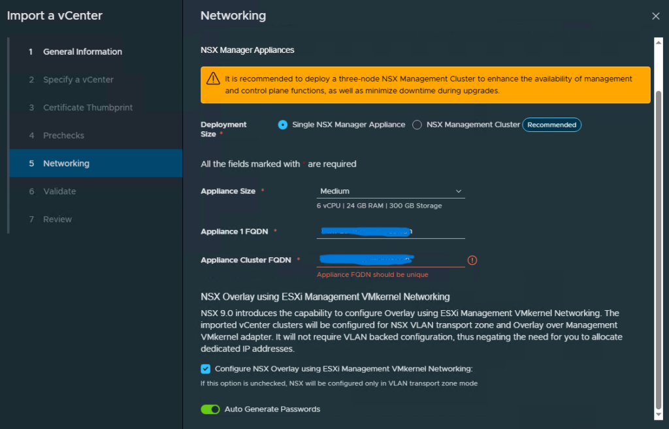Click the Appliance Size dropdown chevron arrow

click(x=459, y=191)
